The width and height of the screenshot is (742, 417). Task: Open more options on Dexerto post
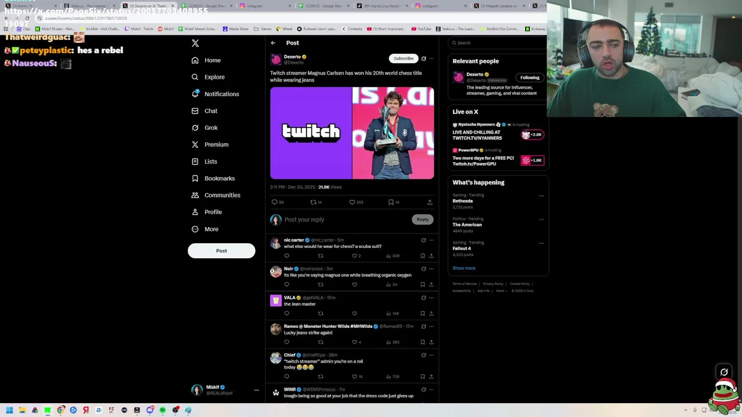(431, 58)
